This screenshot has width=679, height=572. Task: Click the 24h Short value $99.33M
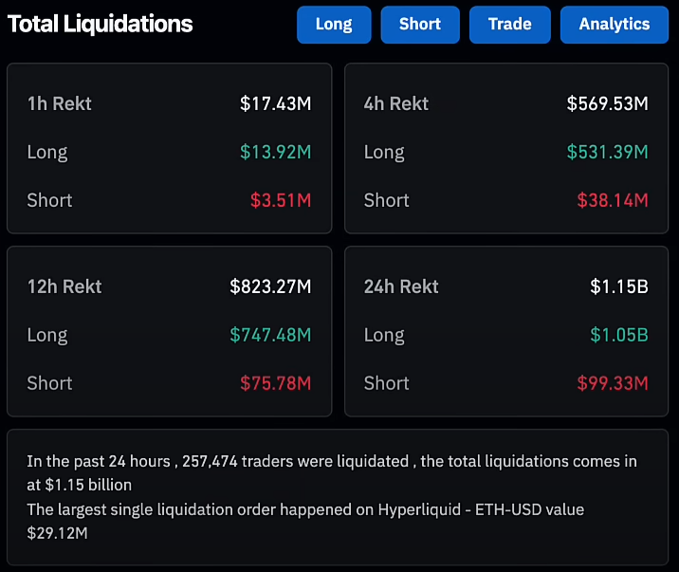click(x=613, y=383)
